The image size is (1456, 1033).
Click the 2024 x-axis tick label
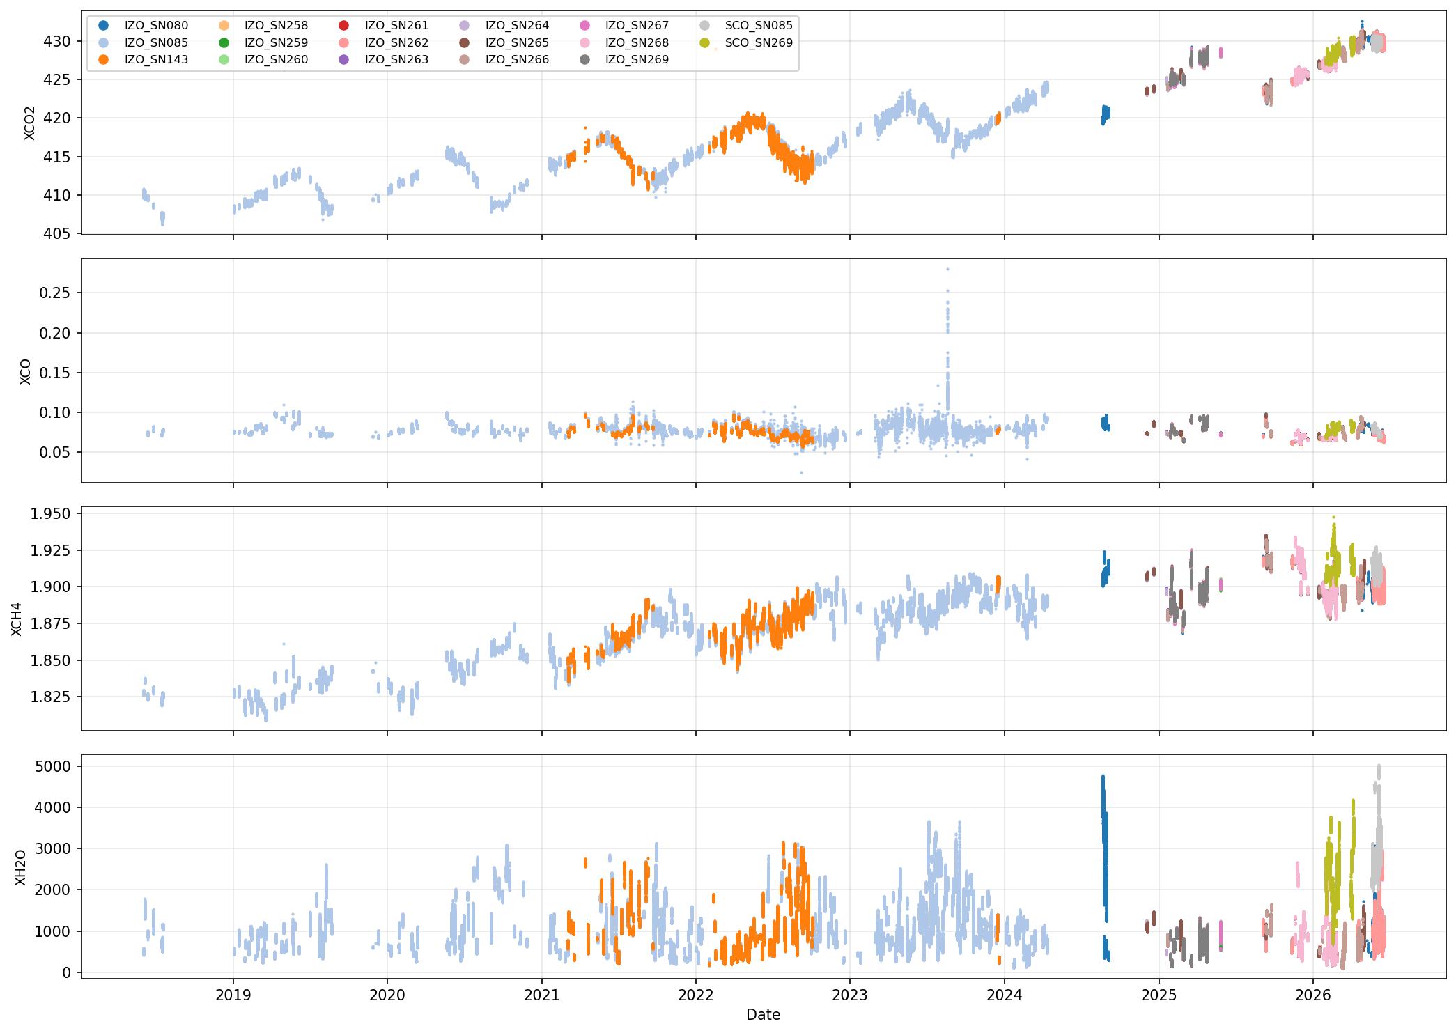tap(1005, 995)
